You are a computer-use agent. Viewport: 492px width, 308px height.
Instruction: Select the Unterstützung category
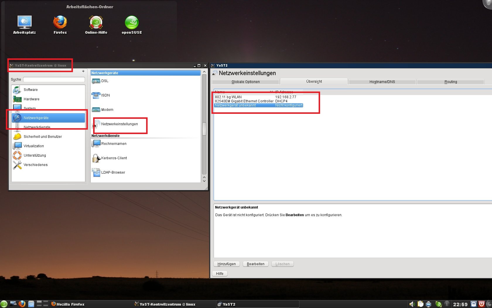pyautogui.click(x=48, y=155)
